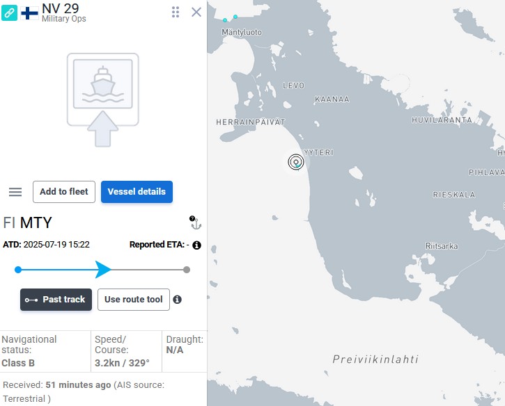Click the Mäntyluoto map label
The height and width of the screenshot is (406, 505).
pyautogui.click(x=242, y=33)
